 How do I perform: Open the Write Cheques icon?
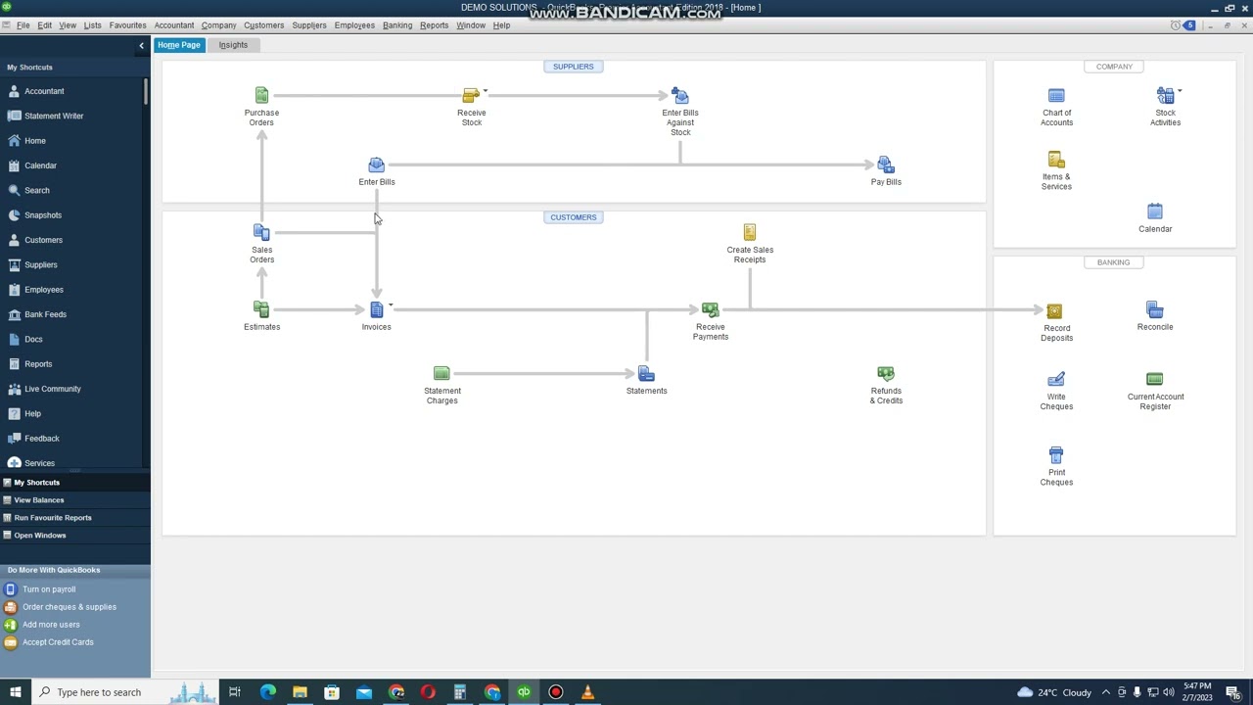coord(1056,380)
